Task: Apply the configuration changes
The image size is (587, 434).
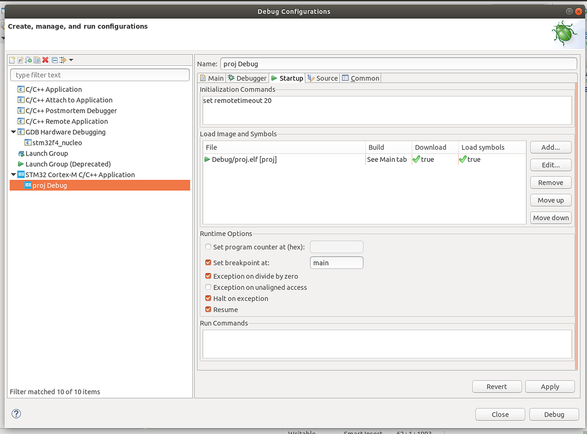Action: pos(549,386)
